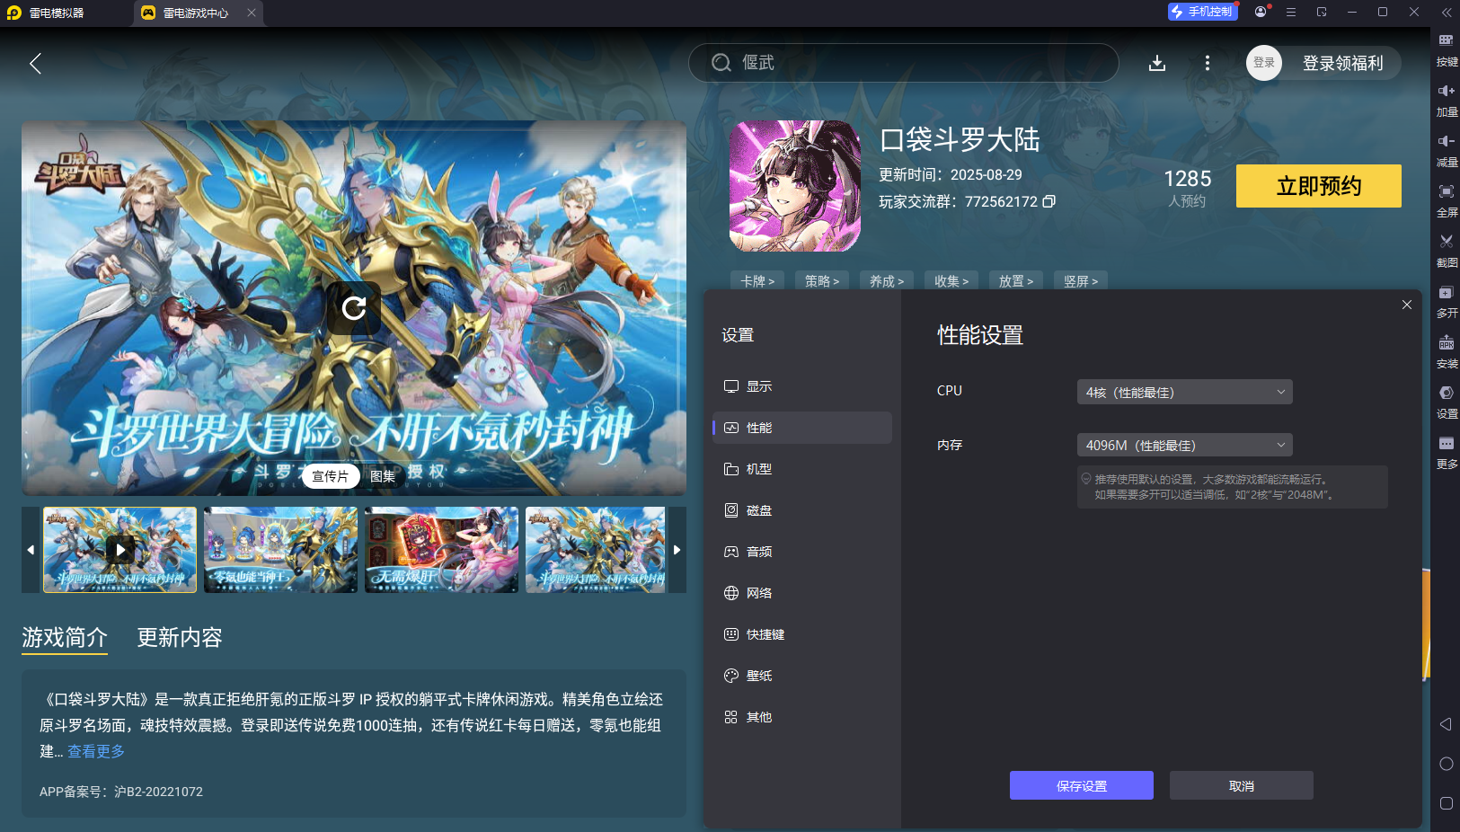The width and height of the screenshot is (1460, 832).
Task: Copy the player group number 772562172
Action: click(1049, 201)
